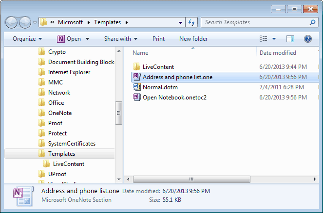Click the Forward navigation arrow

tap(25, 22)
